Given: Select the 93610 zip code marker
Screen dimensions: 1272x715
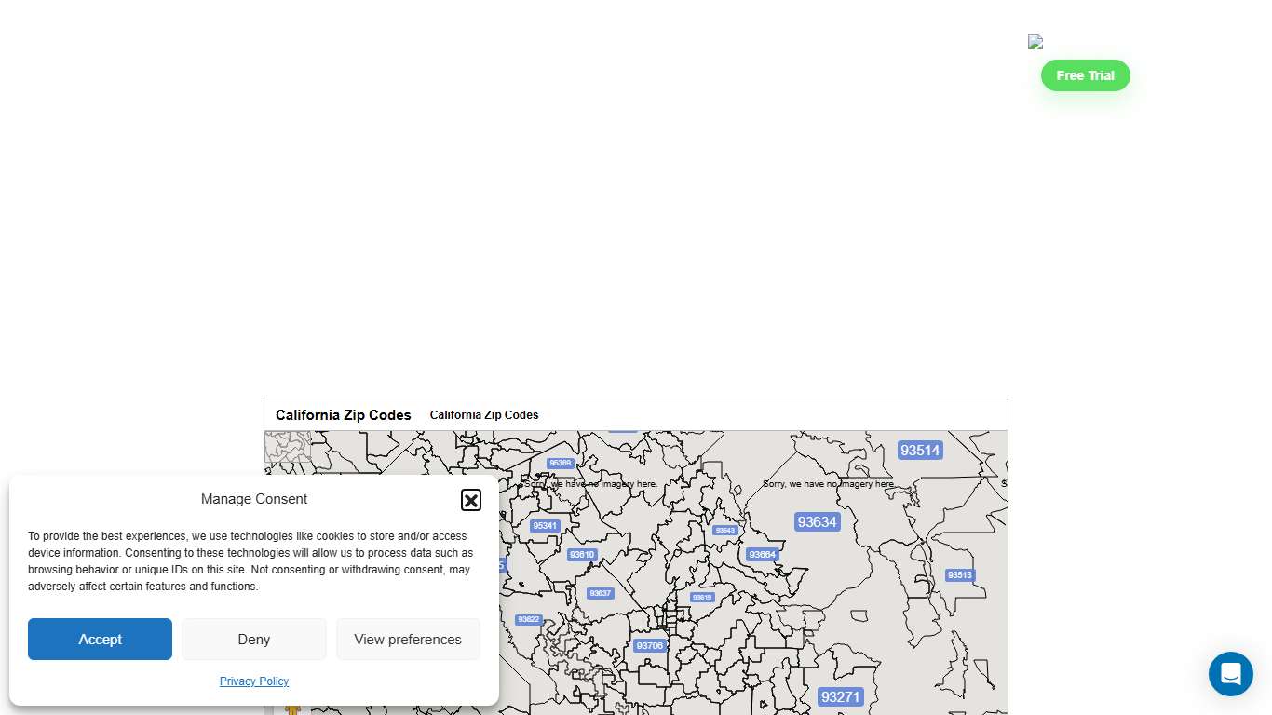Looking at the screenshot, I should [x=581, y=554].
